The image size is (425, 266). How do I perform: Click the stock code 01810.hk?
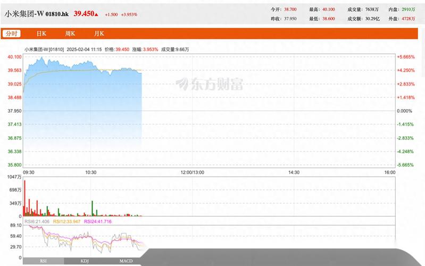click(x=57, y=14)
